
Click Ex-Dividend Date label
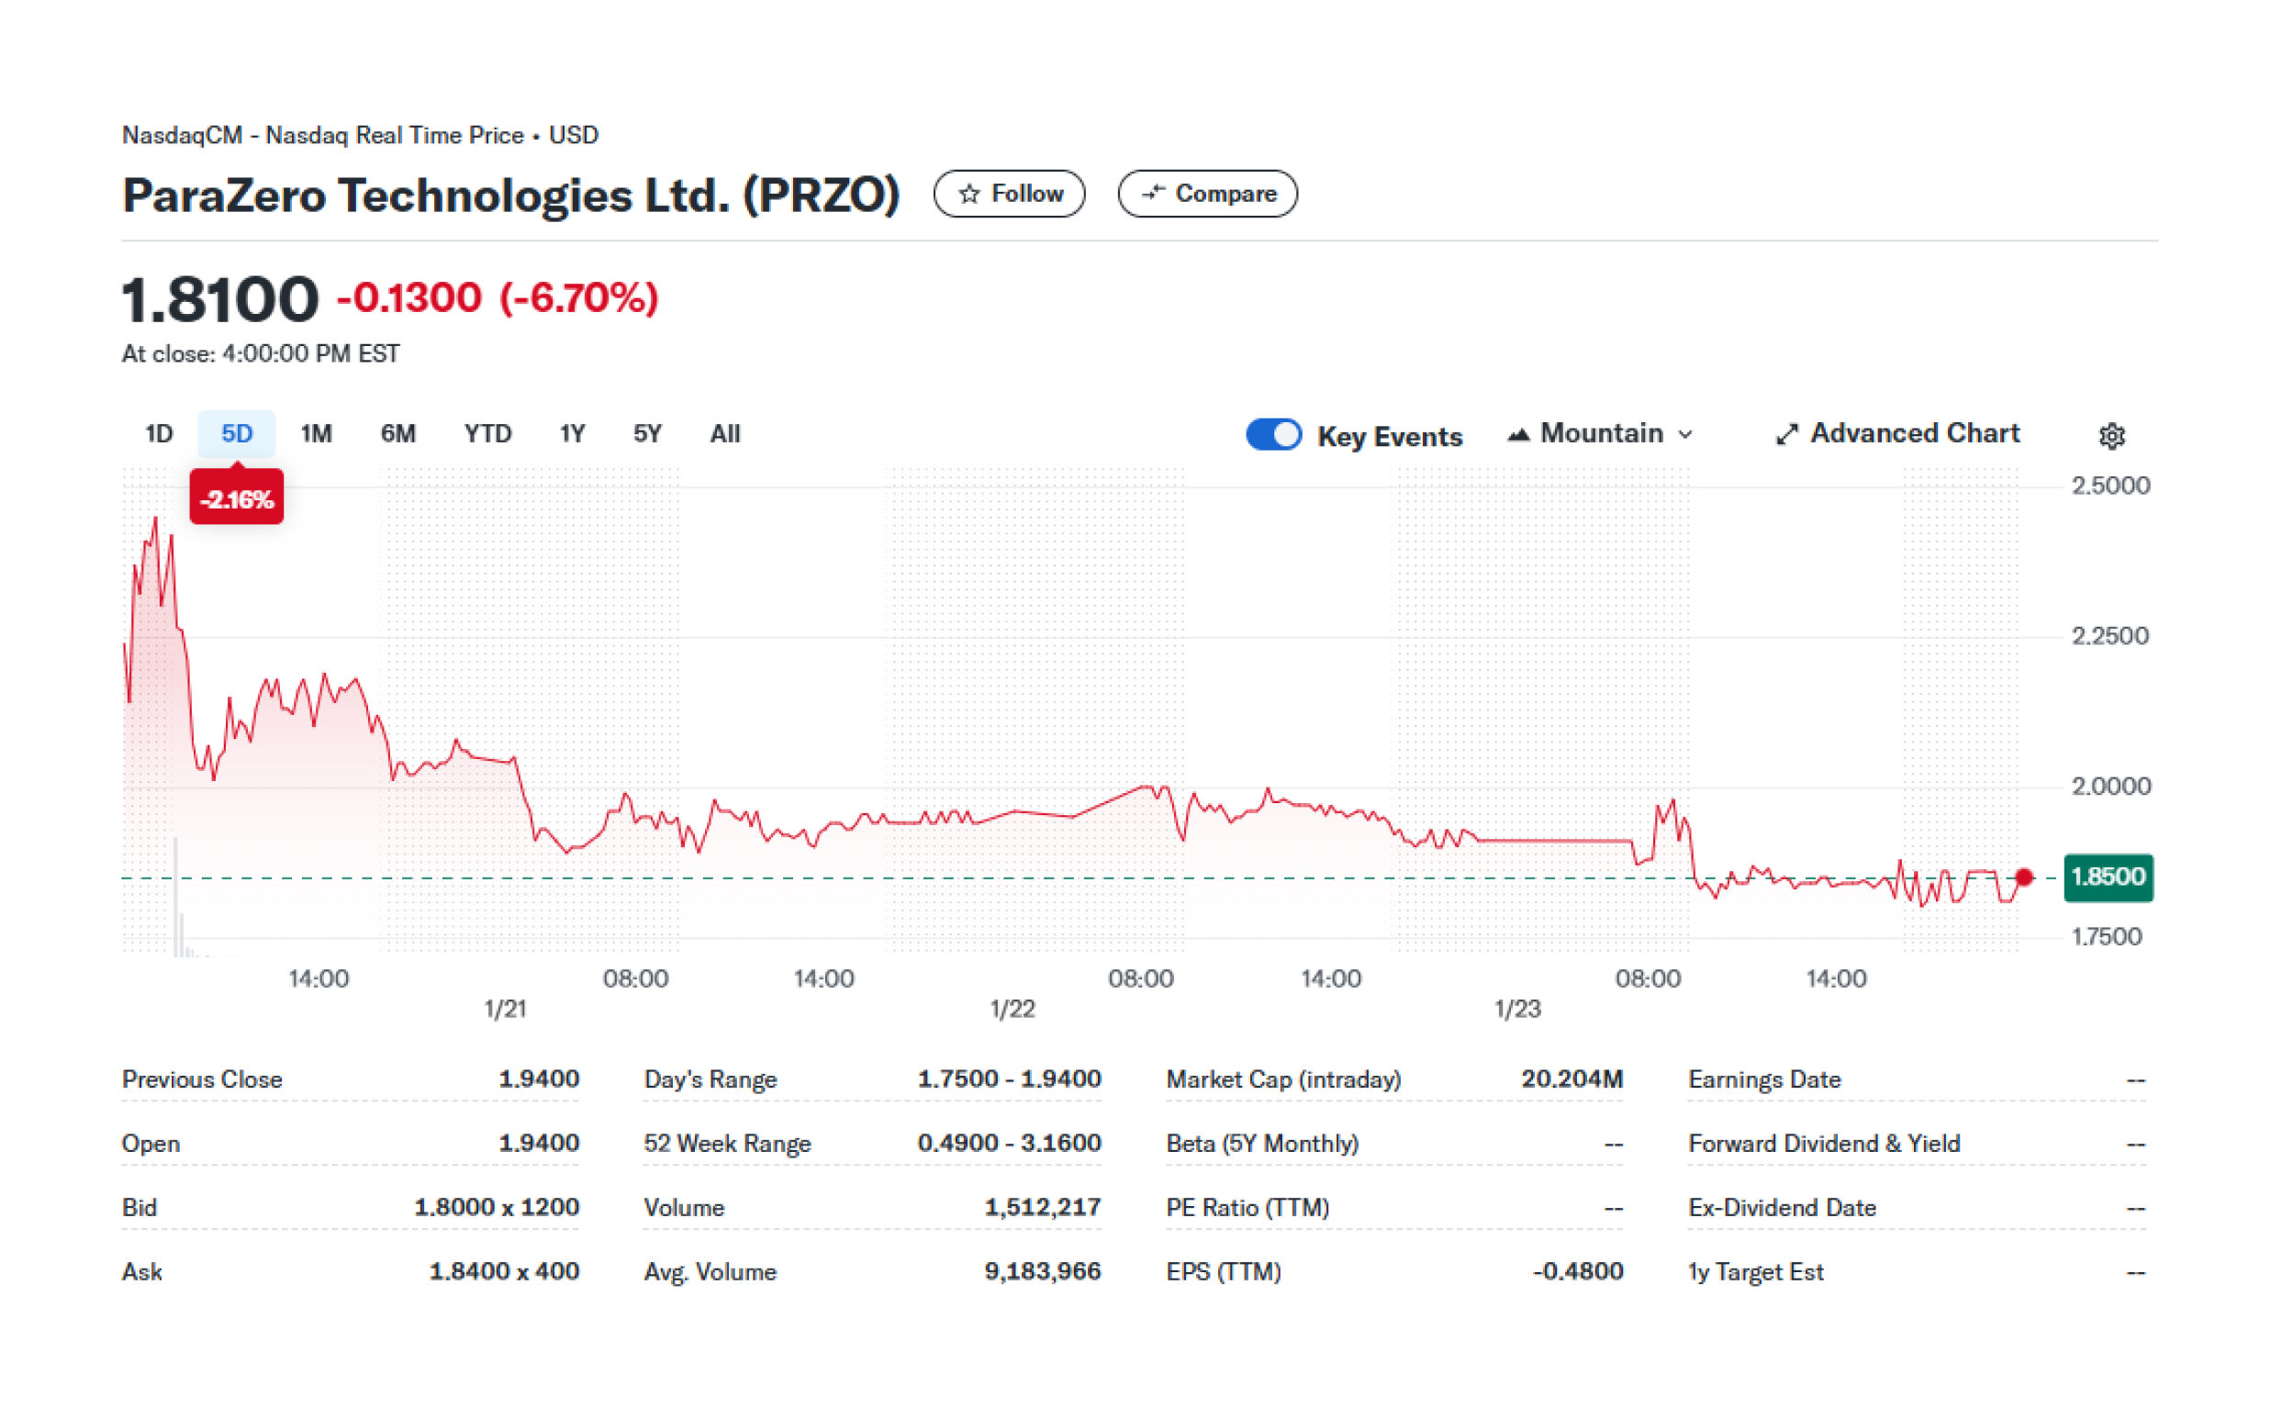(x=1781, y=1209)
